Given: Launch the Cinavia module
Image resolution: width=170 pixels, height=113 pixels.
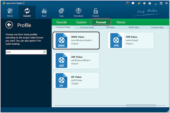Looking at the screenshot, I should tap(96, 12).
